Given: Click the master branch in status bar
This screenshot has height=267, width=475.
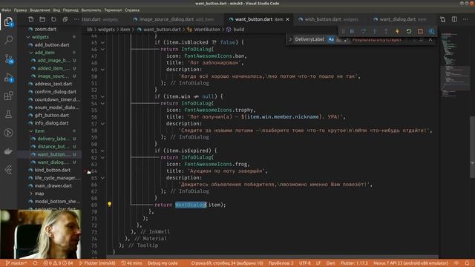Looking at the screenshot, I should click(16, 263).
